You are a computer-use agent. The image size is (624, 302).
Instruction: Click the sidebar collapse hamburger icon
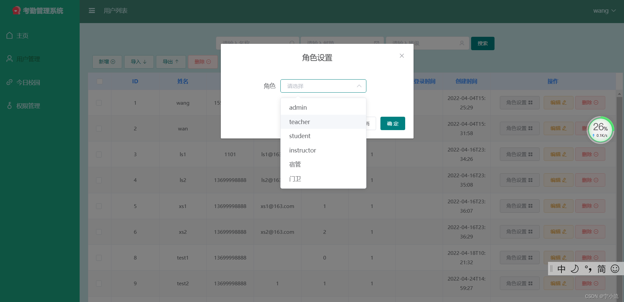(92, 10)
